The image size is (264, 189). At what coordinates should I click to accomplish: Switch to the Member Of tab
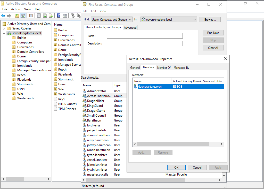click(x=164, y=68)
